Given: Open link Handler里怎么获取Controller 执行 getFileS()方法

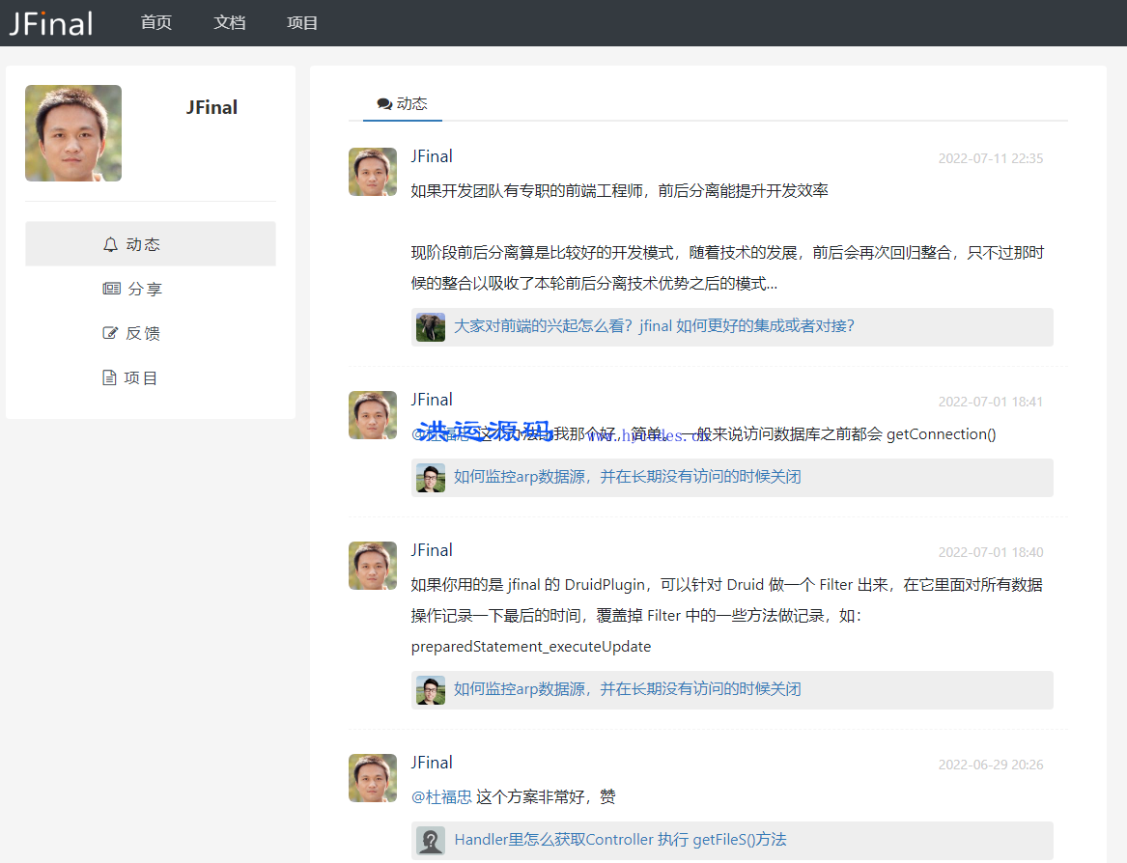Looking at the screenshot, I should point(620,840).
